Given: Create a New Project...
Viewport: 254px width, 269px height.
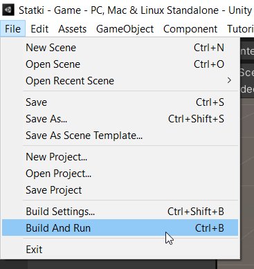Looking at the screenshot, I should pyautogui.click(x=120, y=157).
